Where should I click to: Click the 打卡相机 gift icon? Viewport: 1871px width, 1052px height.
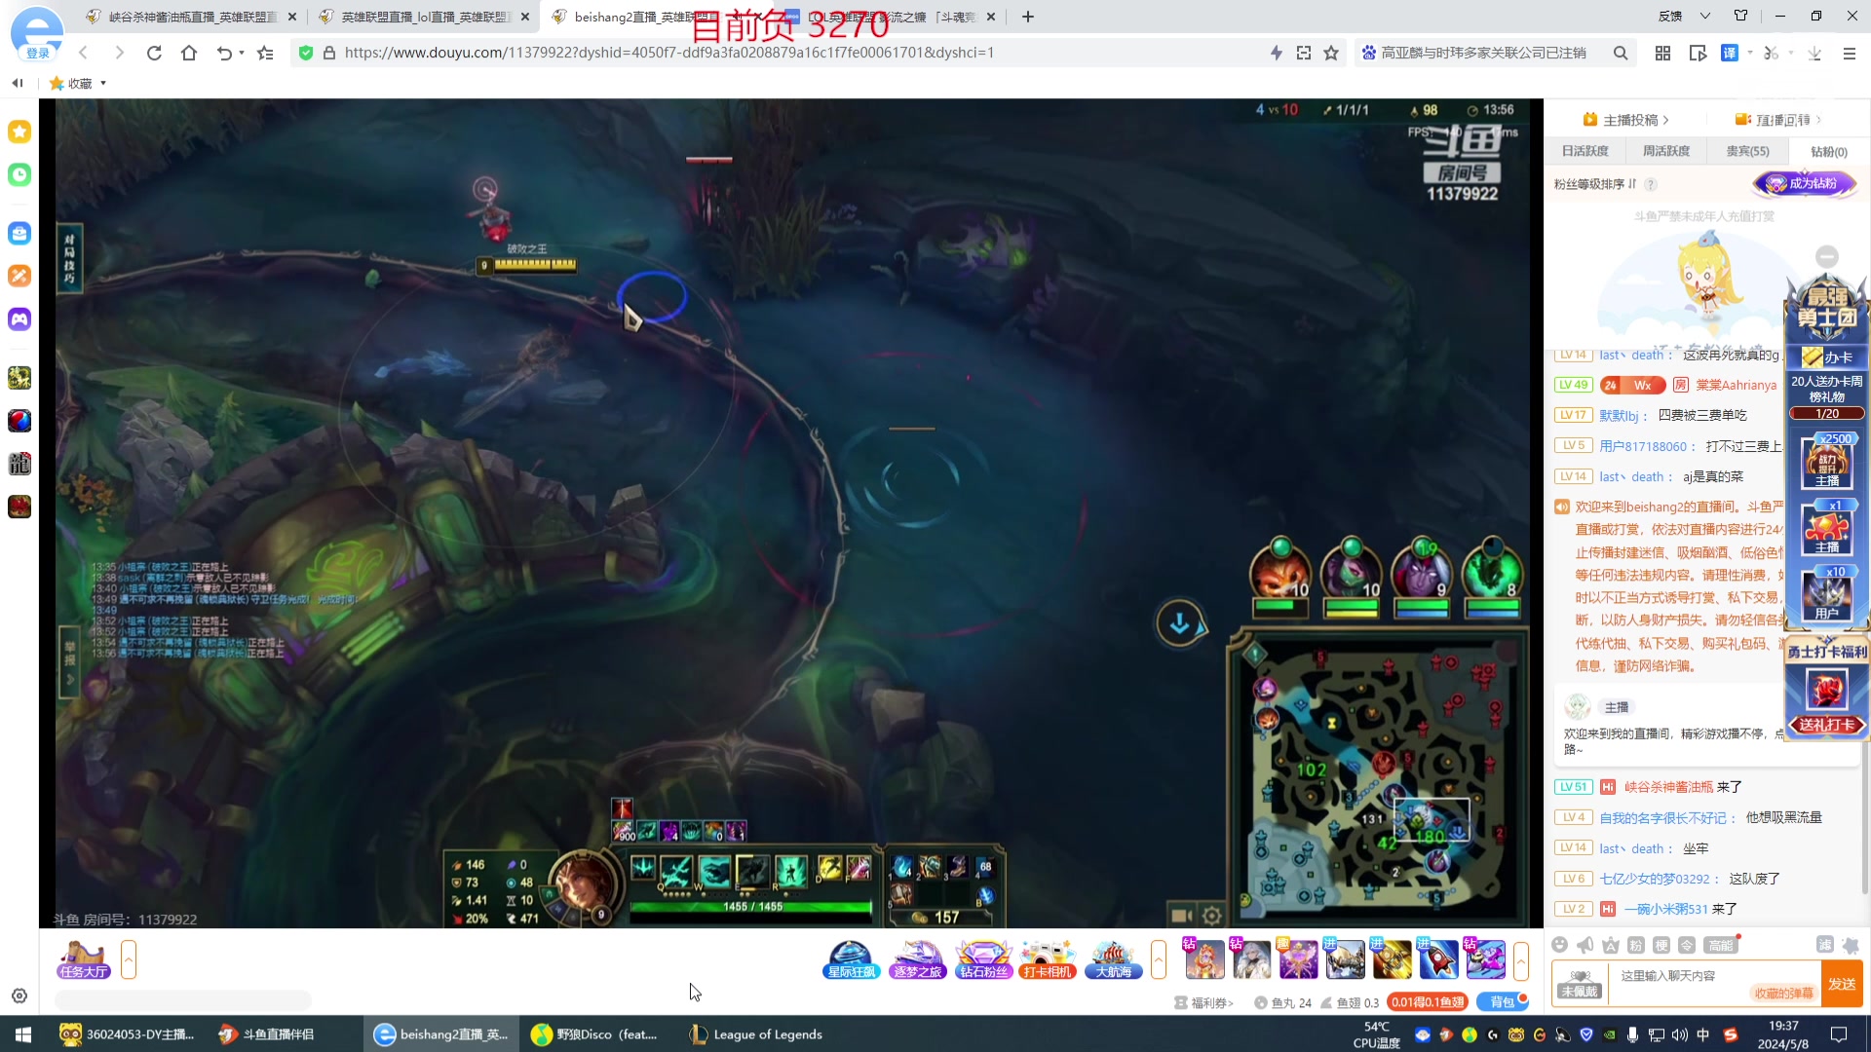pyautogui.click(x=1047, y=960)
